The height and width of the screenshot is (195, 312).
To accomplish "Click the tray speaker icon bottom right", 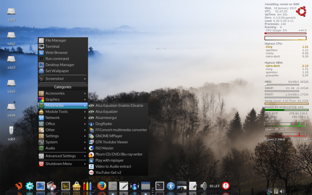I will [282, 191].
